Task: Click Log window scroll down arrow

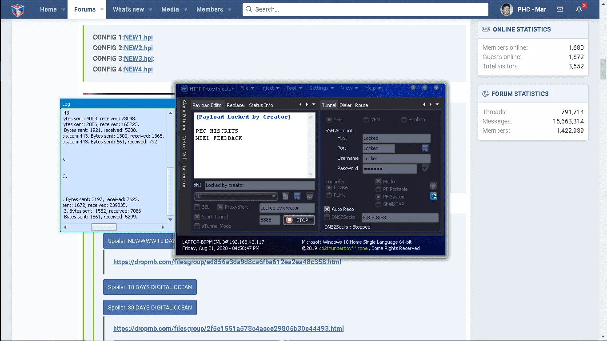Action: (171, 219)
